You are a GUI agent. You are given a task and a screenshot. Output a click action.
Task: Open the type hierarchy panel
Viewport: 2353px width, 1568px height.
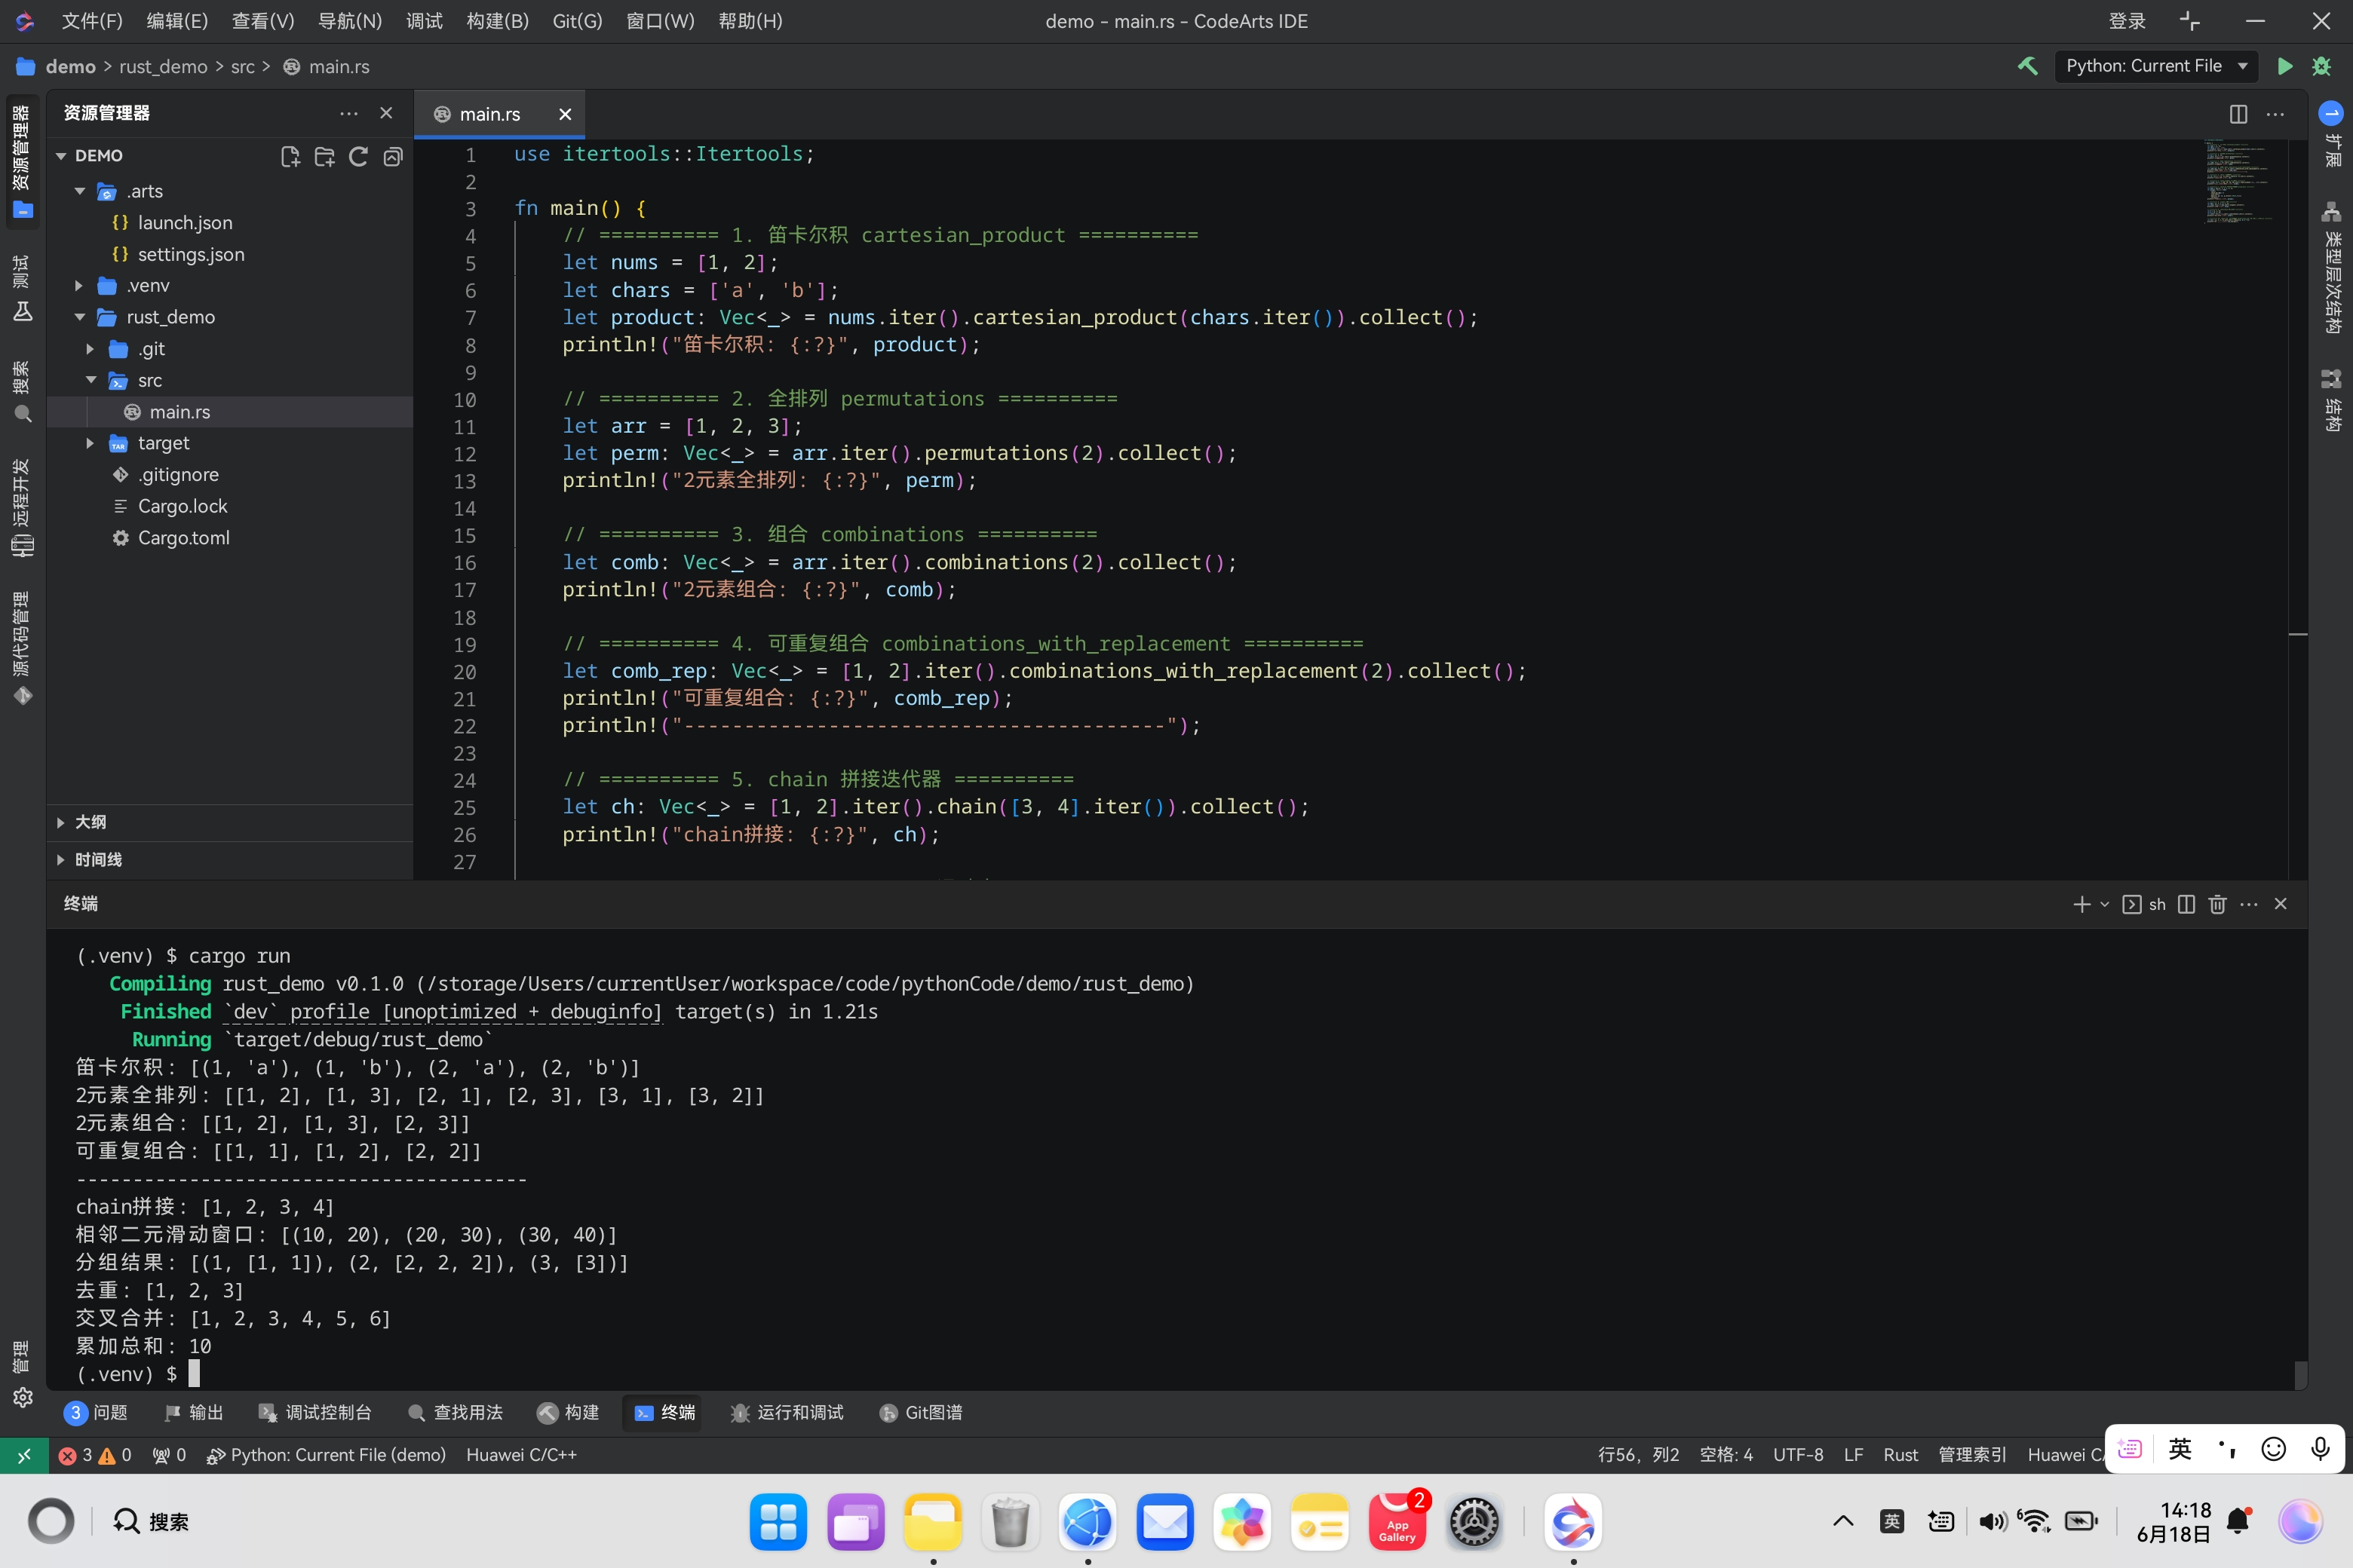tap(2331, 268)
